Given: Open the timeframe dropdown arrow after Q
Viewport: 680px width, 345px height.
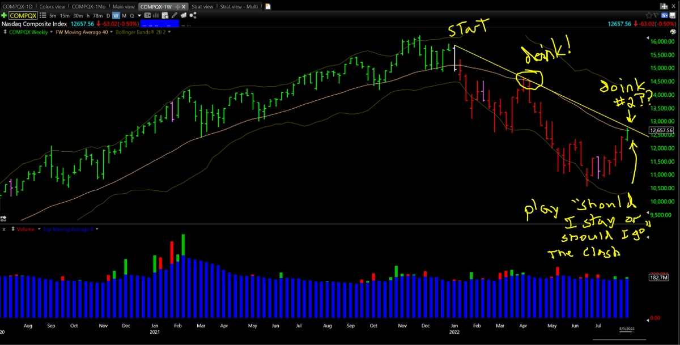Looking at the screenshot, I should click(139, 16).
